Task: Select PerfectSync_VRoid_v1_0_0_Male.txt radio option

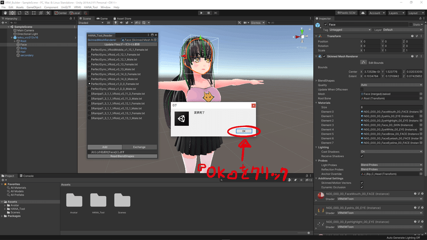Action: (x=89, y=89)
